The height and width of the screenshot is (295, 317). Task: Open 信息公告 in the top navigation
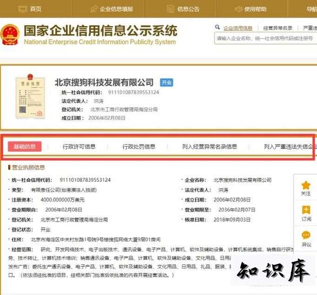pos(188,9)
